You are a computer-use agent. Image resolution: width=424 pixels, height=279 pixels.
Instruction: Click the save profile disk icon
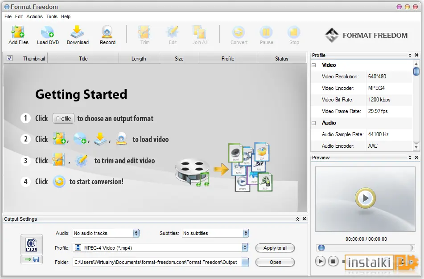coord(36,259)
